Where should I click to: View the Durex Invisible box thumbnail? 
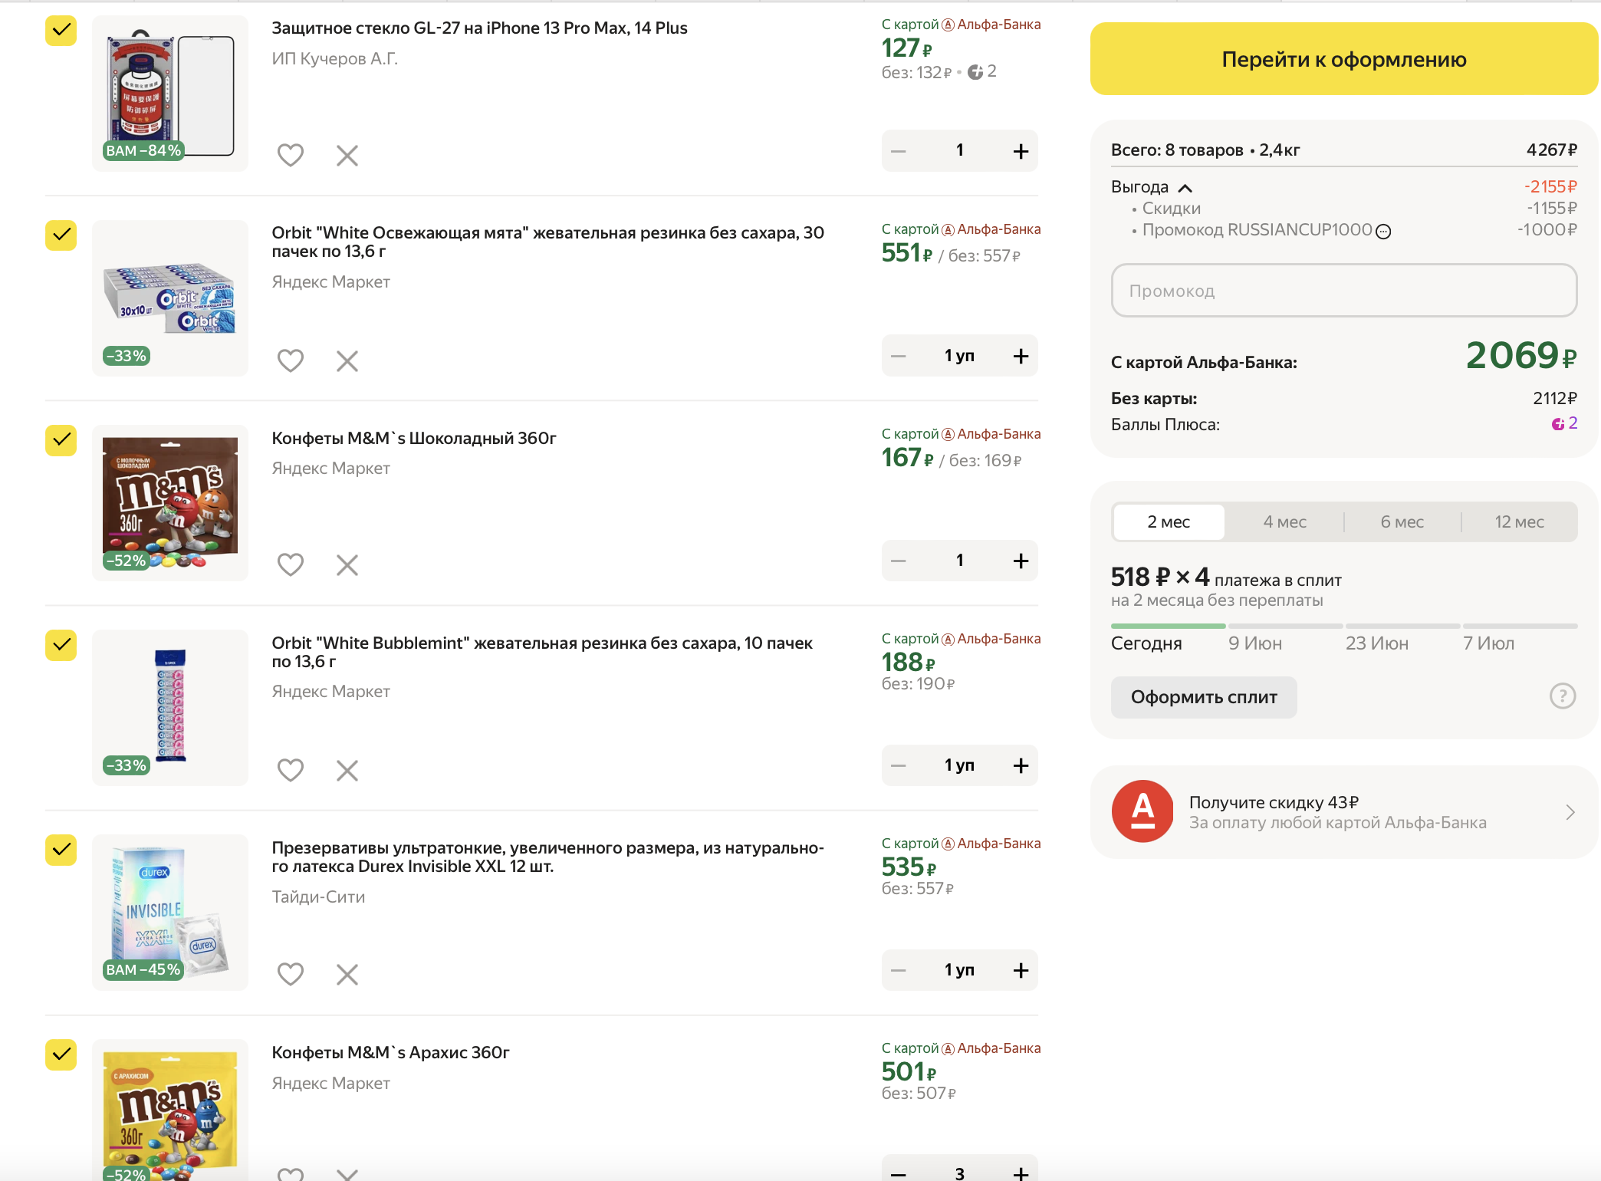[x=170, y=913]
